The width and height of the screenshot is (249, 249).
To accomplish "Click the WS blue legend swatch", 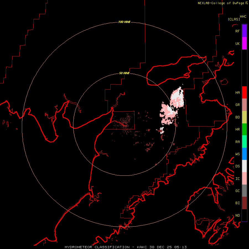I will pyautogui.click(x=244, y=154).
